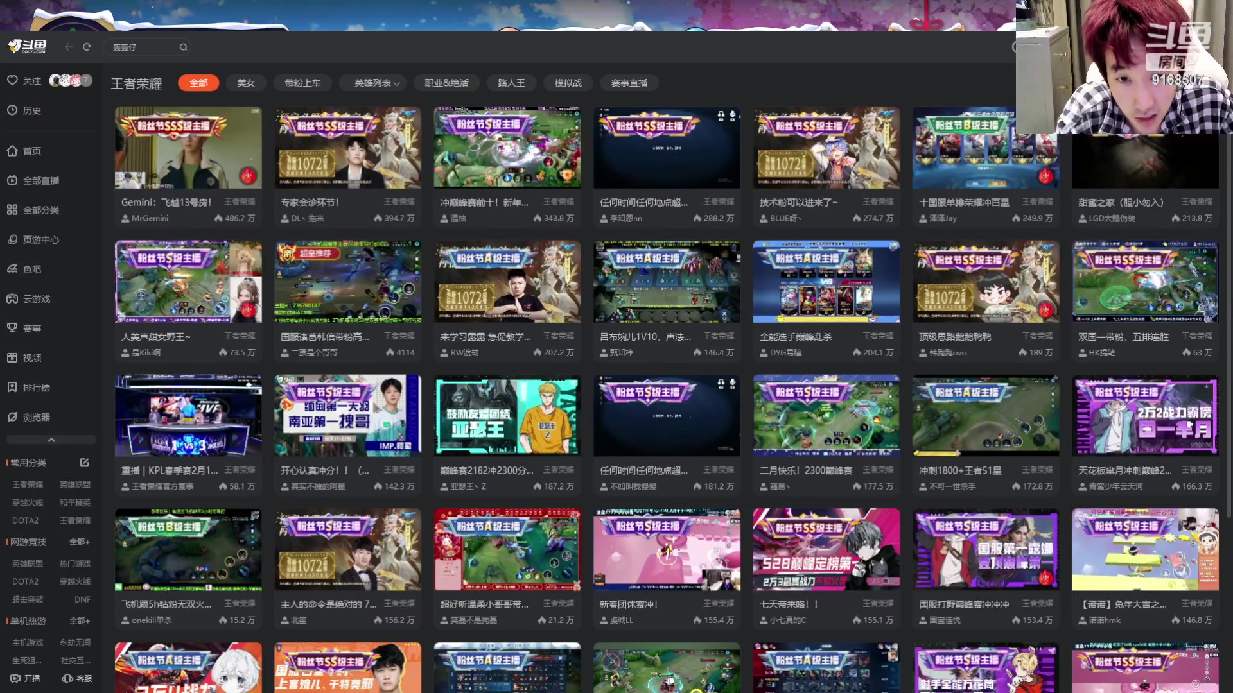Open 热门游戏 category link
1233x693 pixels.
coord(75,563)
